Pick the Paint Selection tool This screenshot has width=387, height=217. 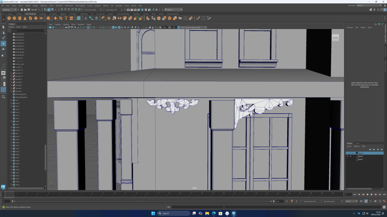tap(3, 38)
